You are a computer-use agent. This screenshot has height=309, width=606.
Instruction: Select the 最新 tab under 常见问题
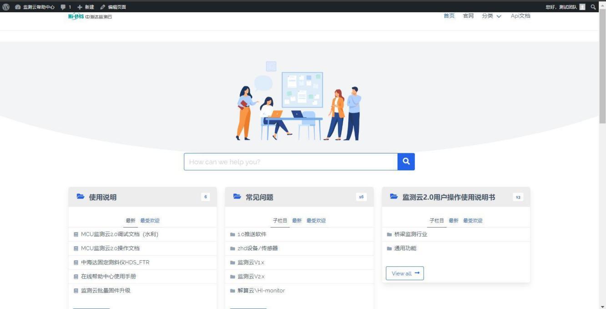point(297,221)
